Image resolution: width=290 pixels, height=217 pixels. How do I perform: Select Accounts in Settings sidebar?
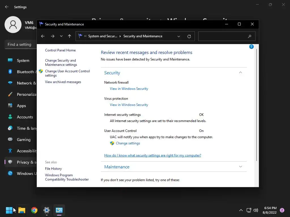point(21,117)
